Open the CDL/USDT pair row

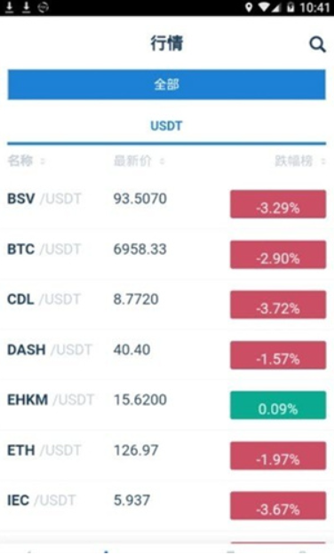pyautogui.click(x=167, y=305)
